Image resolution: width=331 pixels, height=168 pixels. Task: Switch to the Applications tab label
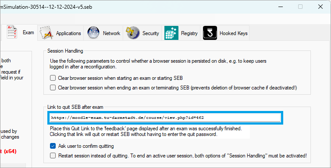(68, 33)
